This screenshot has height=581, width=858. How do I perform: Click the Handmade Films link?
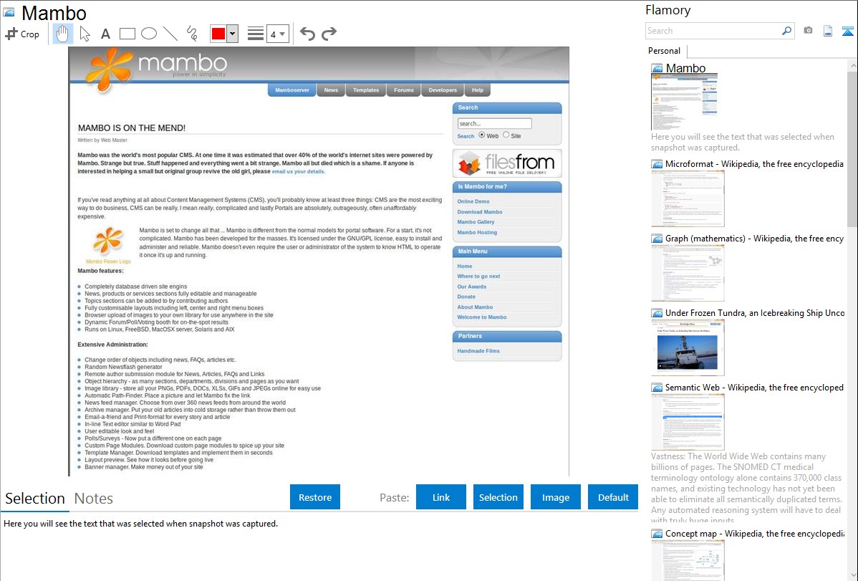[x=478, y=351]
